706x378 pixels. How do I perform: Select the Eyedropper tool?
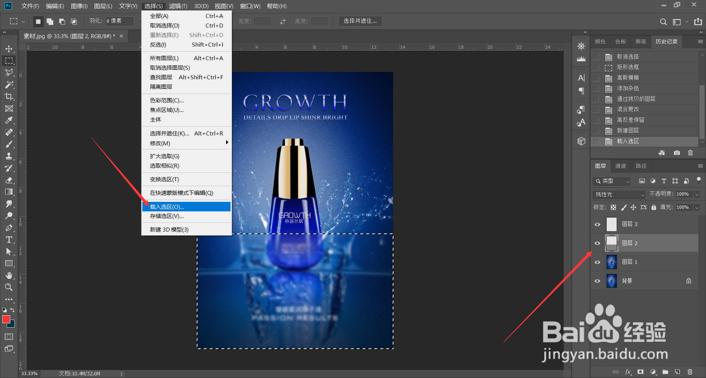pos(9,120)
